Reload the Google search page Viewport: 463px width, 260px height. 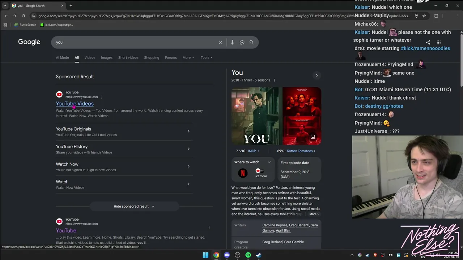pyautogui.click(x=23, y=16)
